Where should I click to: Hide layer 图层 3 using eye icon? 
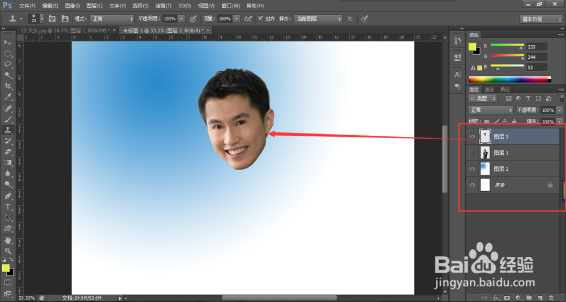click(472, 136)
